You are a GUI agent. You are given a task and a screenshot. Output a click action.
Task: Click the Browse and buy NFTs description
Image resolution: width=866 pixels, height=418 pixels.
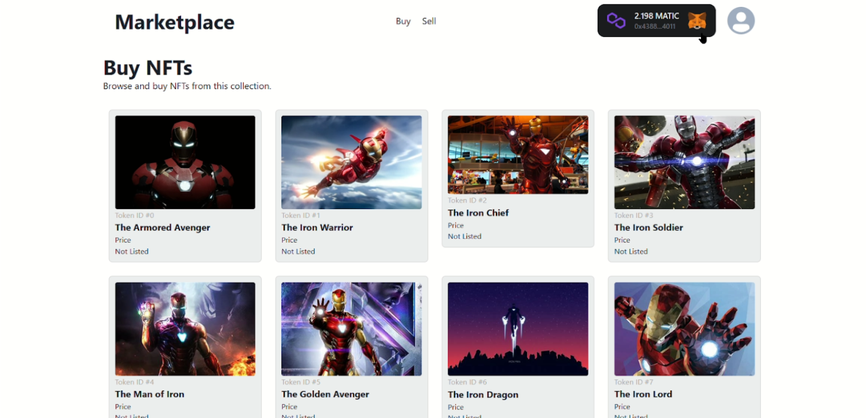click(187, 86)
